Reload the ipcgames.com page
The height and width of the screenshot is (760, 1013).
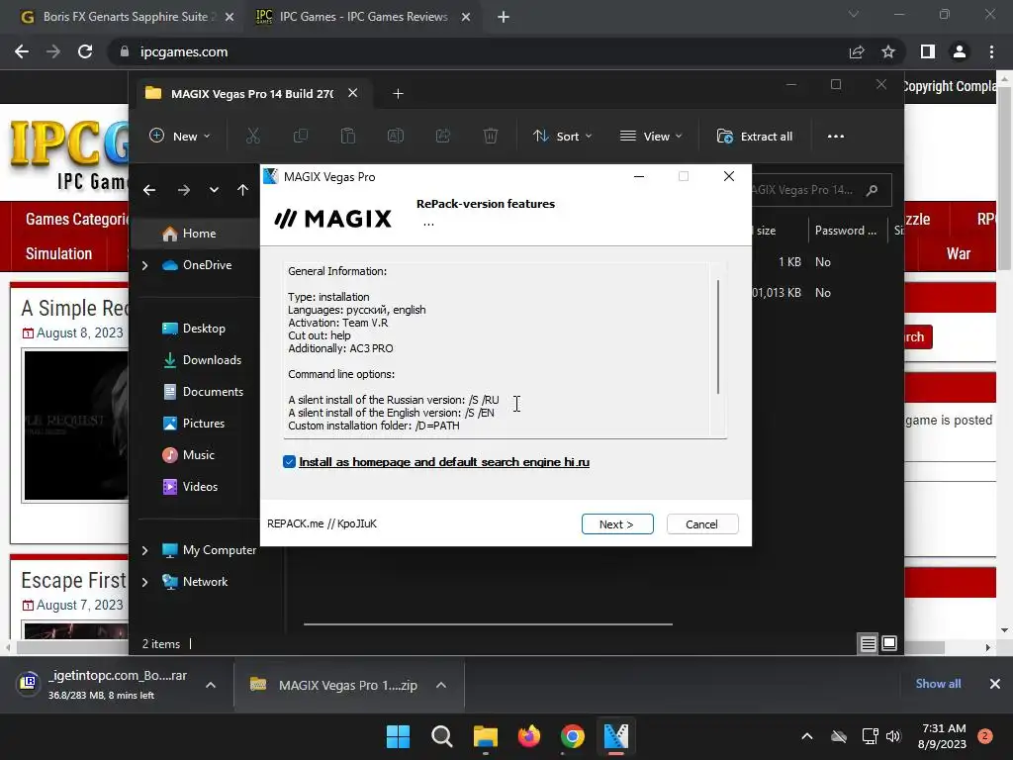pyautogui.click(x=85, y=51)
